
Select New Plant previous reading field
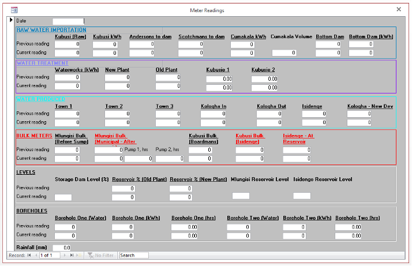117,77
